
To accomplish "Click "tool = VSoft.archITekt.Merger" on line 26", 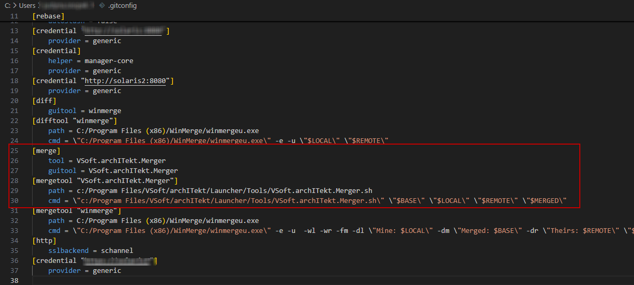I will point(107,160).
